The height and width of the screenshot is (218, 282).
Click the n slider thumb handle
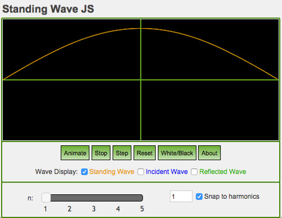(x=46, y=198)
